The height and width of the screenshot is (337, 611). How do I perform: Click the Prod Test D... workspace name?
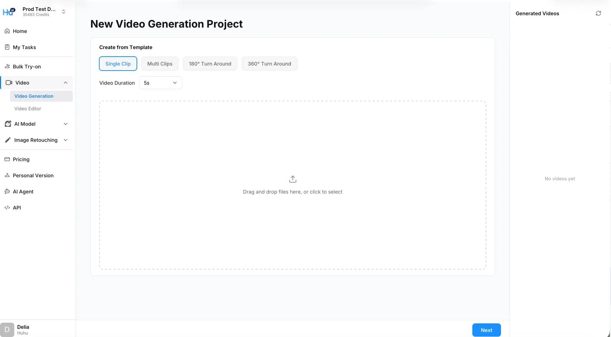(39, 9)
